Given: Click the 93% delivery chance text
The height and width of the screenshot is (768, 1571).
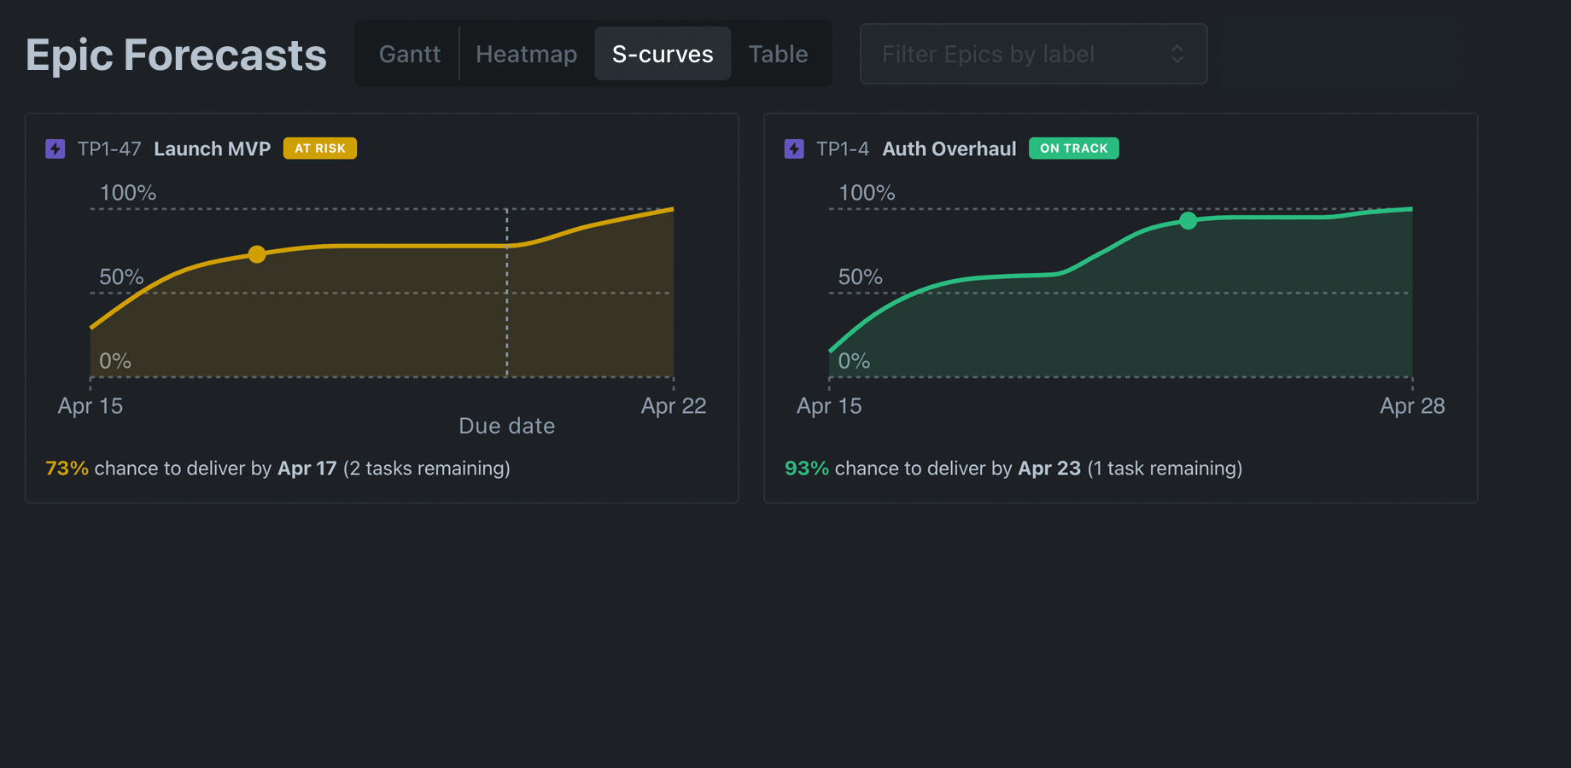Looking at the screenshot, I should (x=806, y=468).
